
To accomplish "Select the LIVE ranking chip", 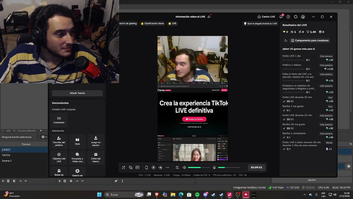I will [x=172, y=23].
